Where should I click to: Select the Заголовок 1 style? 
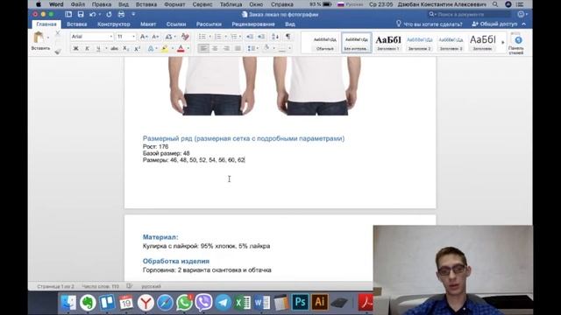[x=388, y=43]
